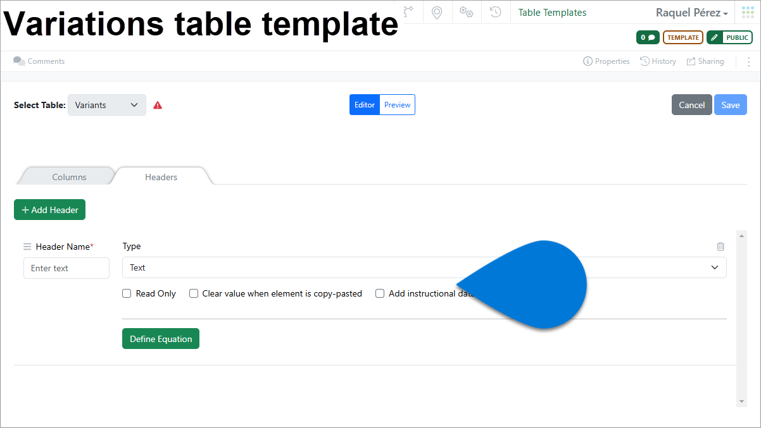Type a name in the Enter text field
Screen dimensions: 761x428
click(x=66, y=268)
